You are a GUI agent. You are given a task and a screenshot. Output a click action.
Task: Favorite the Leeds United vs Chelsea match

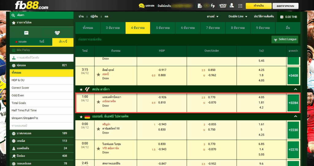pyautogui.click(x=98, y=75)
